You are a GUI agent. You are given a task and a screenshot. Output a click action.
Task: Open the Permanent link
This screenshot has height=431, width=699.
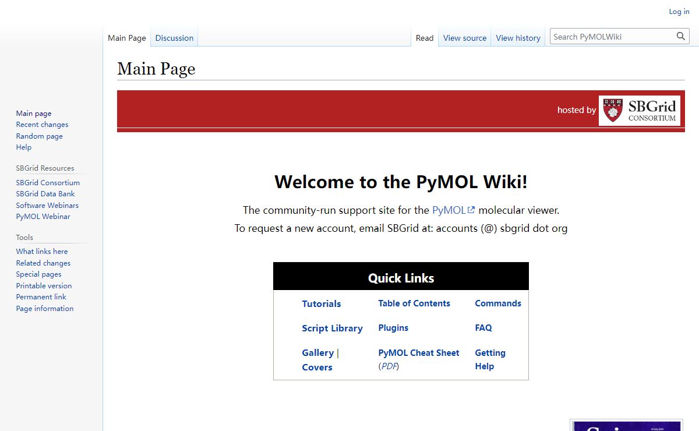click(41, 297)
